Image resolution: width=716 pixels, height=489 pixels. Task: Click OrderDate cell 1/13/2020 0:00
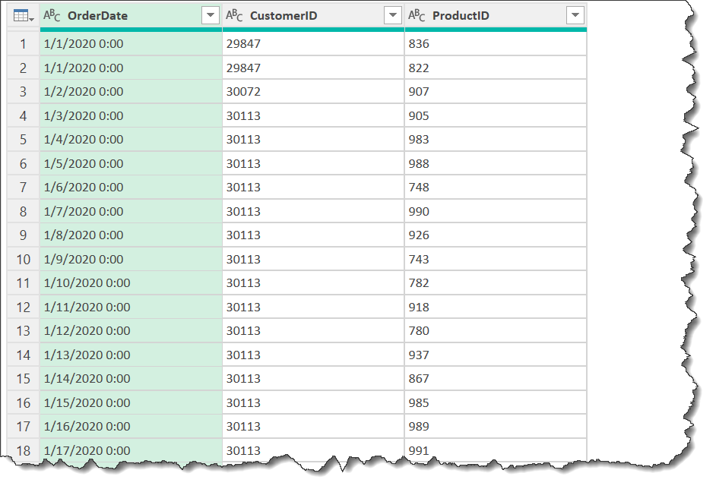tap(131, 355)
